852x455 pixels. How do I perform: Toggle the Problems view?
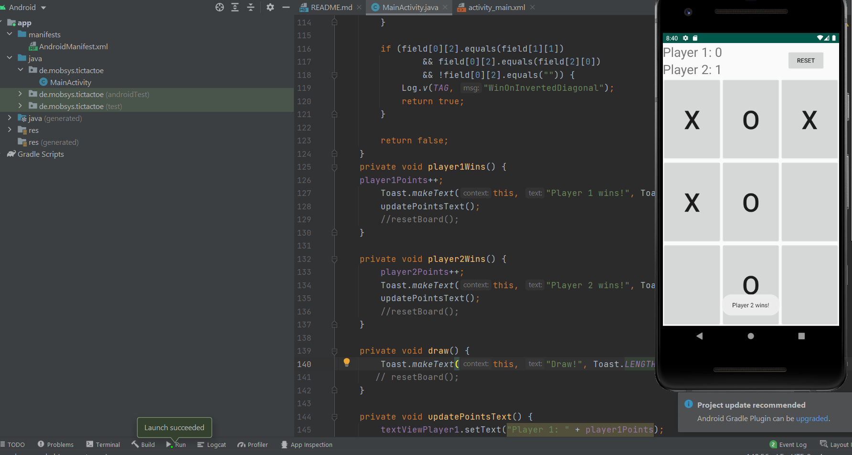[x=55, y=444]
